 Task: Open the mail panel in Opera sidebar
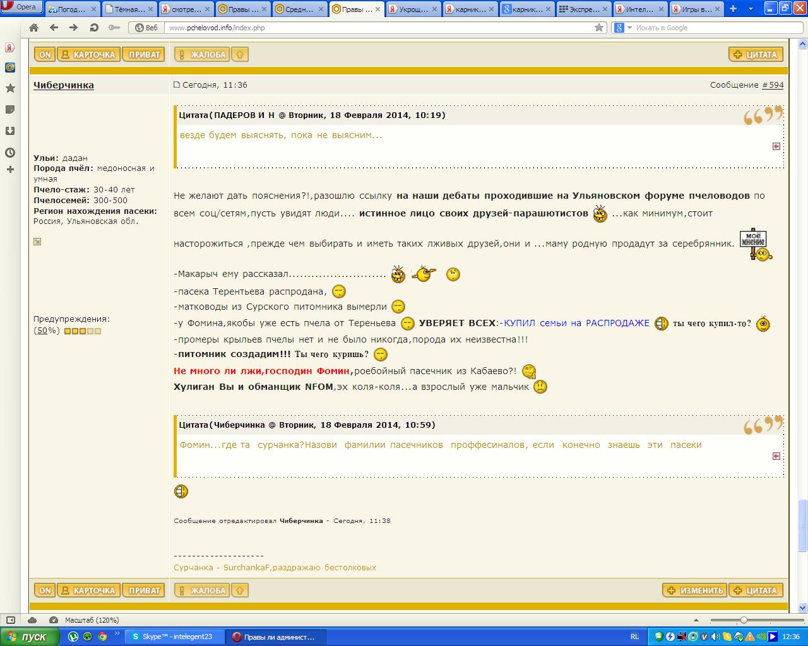tap(10, 68)
